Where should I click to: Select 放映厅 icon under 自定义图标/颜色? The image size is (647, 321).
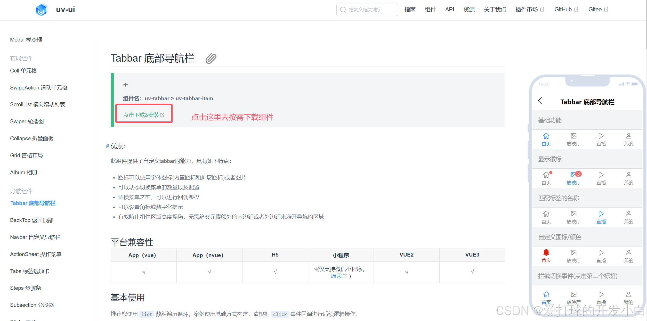click(x=574, y=253)
